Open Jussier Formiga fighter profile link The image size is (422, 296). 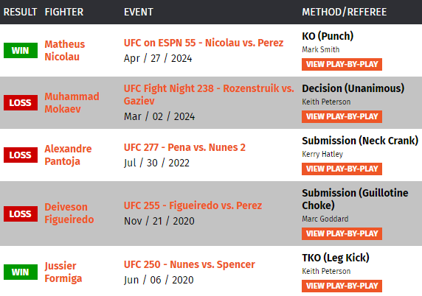[63, 272]
